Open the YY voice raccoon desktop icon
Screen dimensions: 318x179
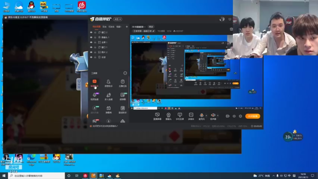point(44,6)
